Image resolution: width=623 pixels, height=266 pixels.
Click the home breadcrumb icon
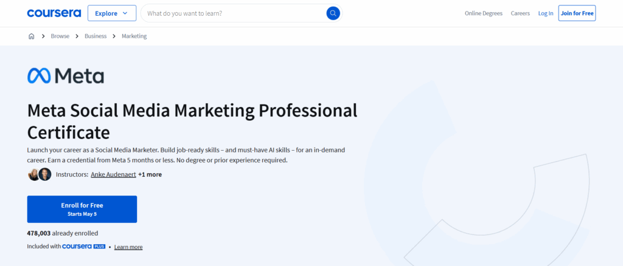tap(32, 36)
